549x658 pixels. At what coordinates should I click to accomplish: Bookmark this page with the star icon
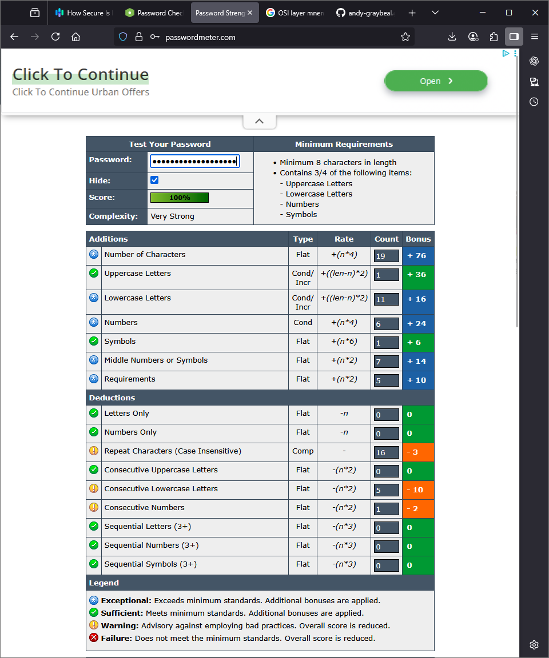click(405, 37)
